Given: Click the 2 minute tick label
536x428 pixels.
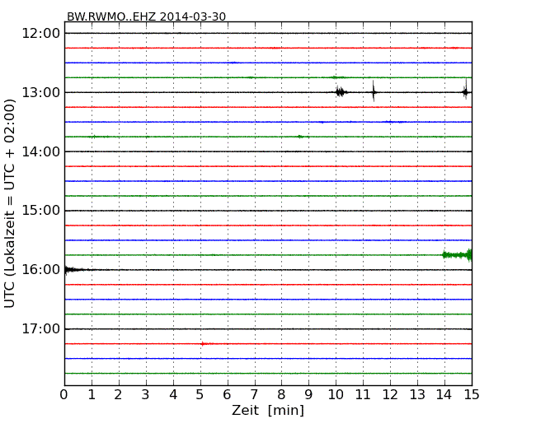Looking at the screenshot, I should 118,395.
